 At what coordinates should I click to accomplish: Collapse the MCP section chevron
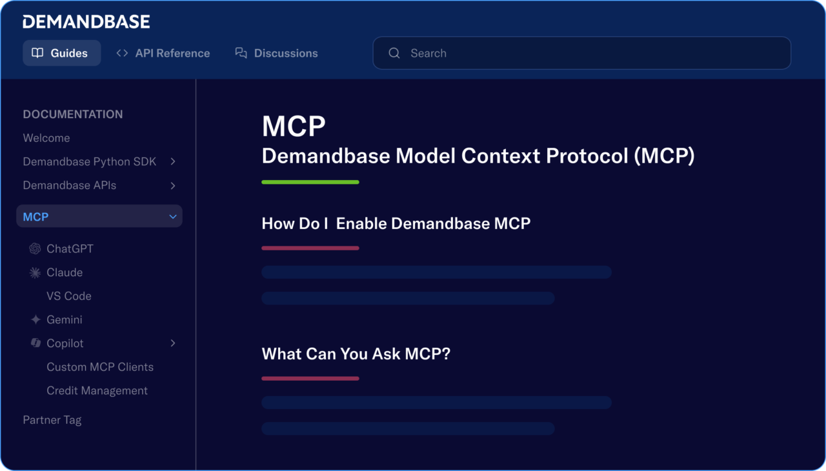point(172,217)
